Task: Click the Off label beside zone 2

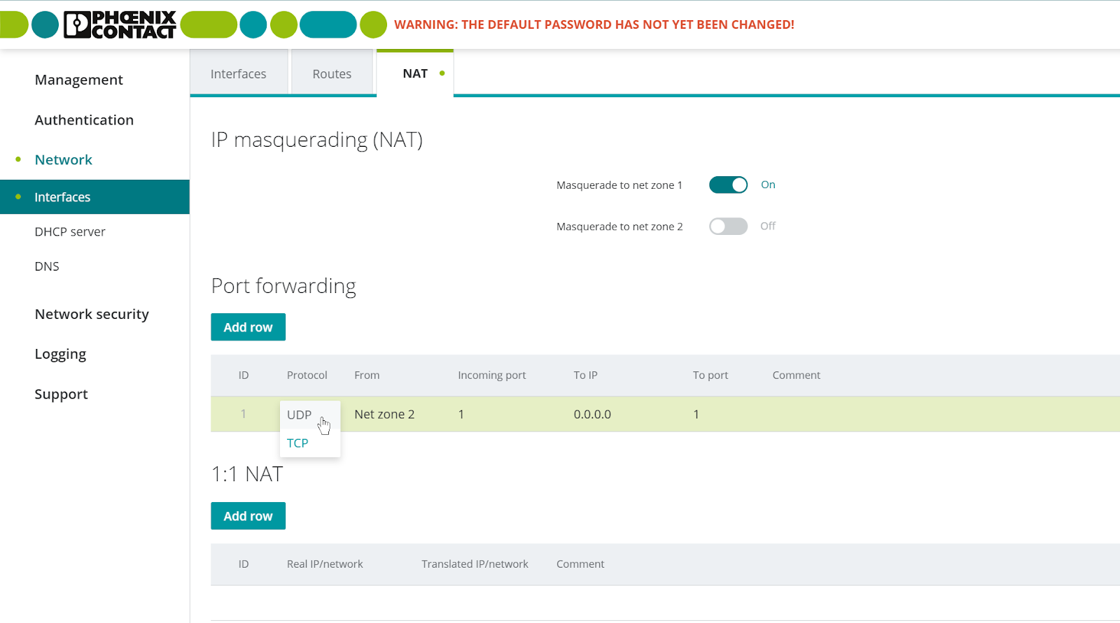Action: 768,226
